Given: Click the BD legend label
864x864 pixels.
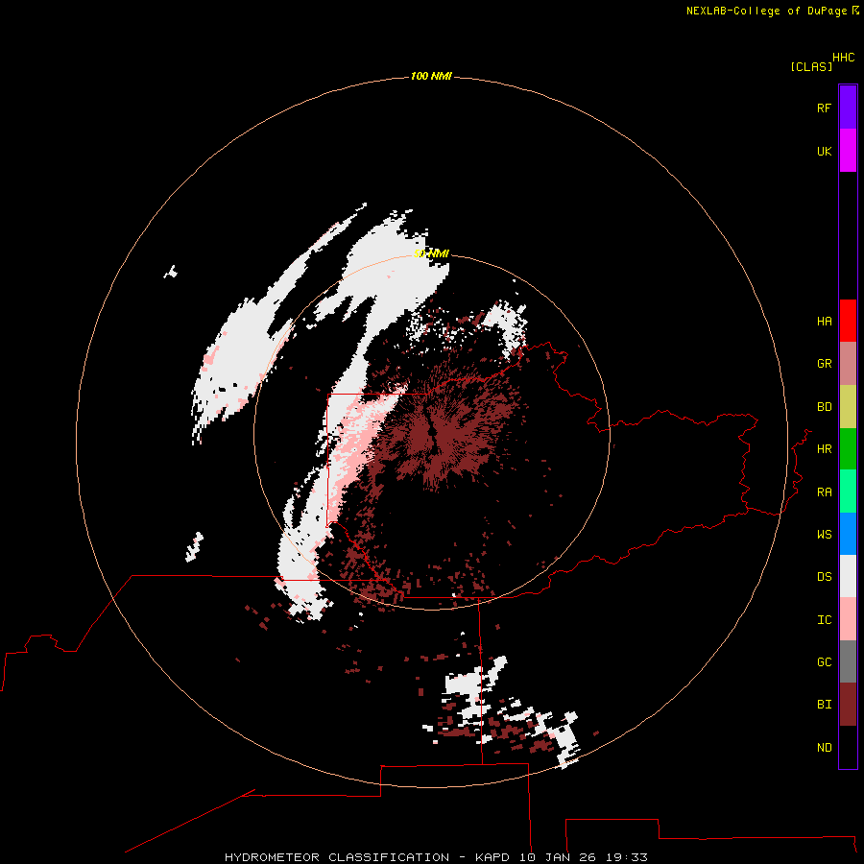Looking at the screenshot, I should click(x=824, y=407).
